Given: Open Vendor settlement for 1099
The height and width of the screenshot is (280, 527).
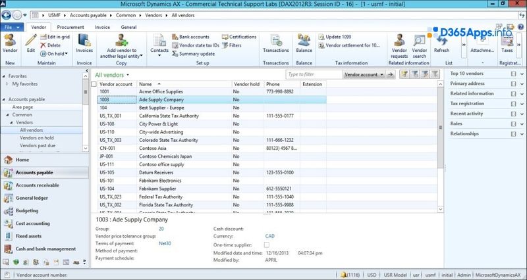Looking at the screenshot, I should pyautogui.click(x=349, y=45).
